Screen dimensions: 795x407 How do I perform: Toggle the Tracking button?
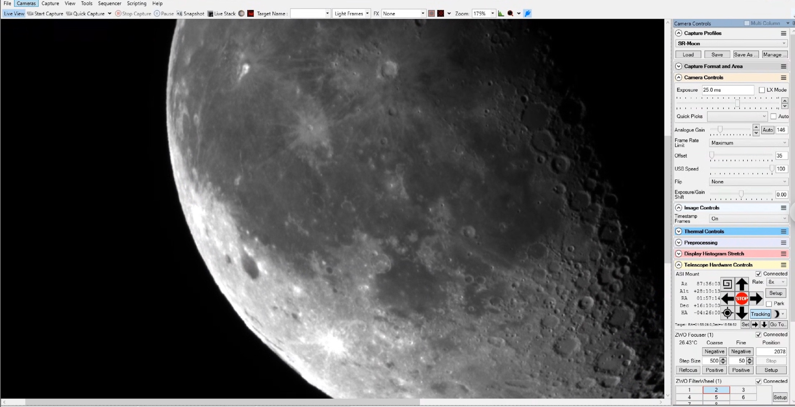coord(760,314)
